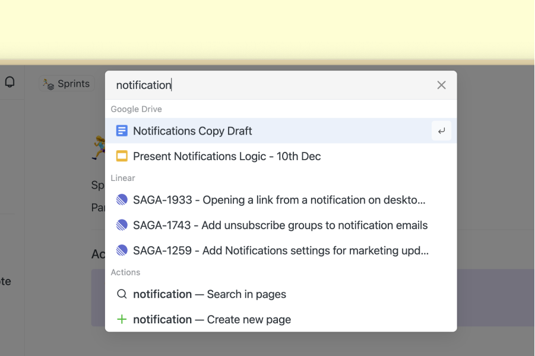This screenshot has height=356, width=535.
Task: Click the Sprints label in the top bar
Action: [72, 83]
